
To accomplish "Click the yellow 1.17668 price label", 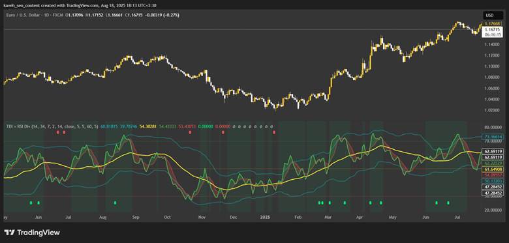I will (490, 23).
